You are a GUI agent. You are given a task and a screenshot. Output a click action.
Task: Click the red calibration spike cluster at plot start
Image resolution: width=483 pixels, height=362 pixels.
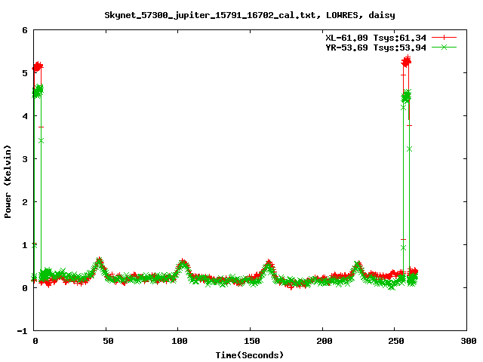pos(38,66)
